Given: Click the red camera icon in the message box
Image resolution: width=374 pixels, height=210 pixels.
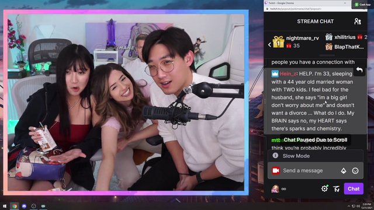Looking at the screenshot, I should [x=276, y=170].
